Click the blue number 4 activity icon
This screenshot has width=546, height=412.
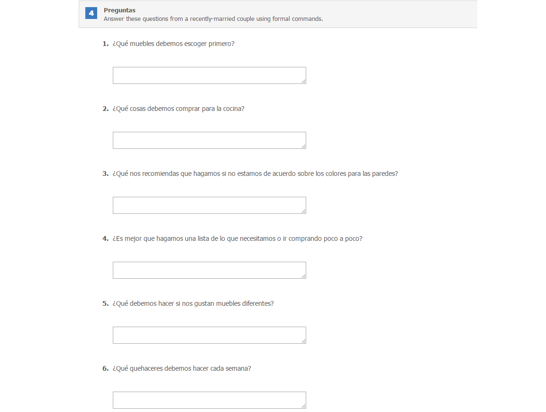pyautogui.click(x=91, y=13)
